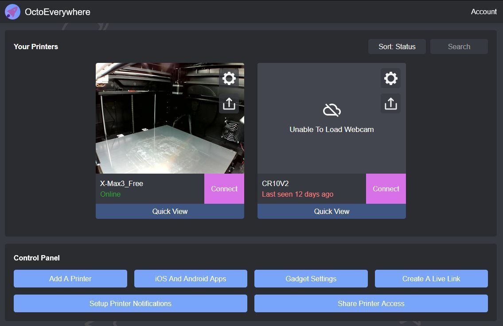
Task: Open Gadget Settings
Action: pos(311,279)
